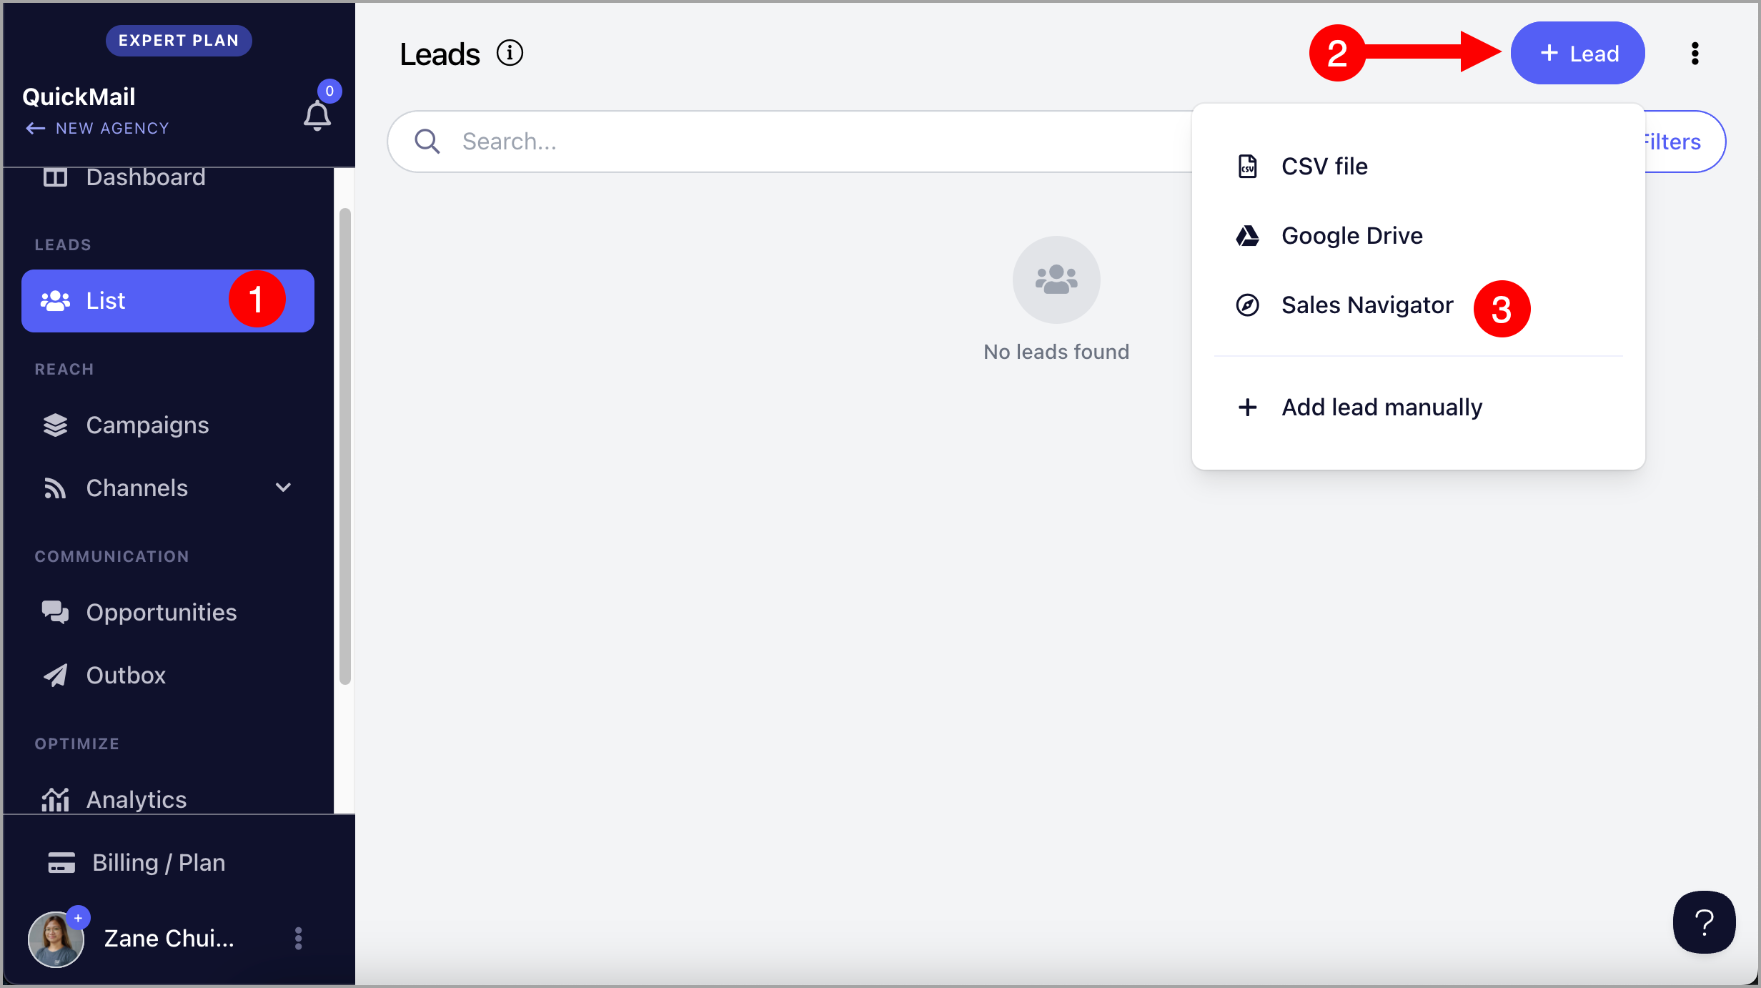Navigate to Analytics
The height and width of the screenshot is (988, 1761).
coord(168,800)
